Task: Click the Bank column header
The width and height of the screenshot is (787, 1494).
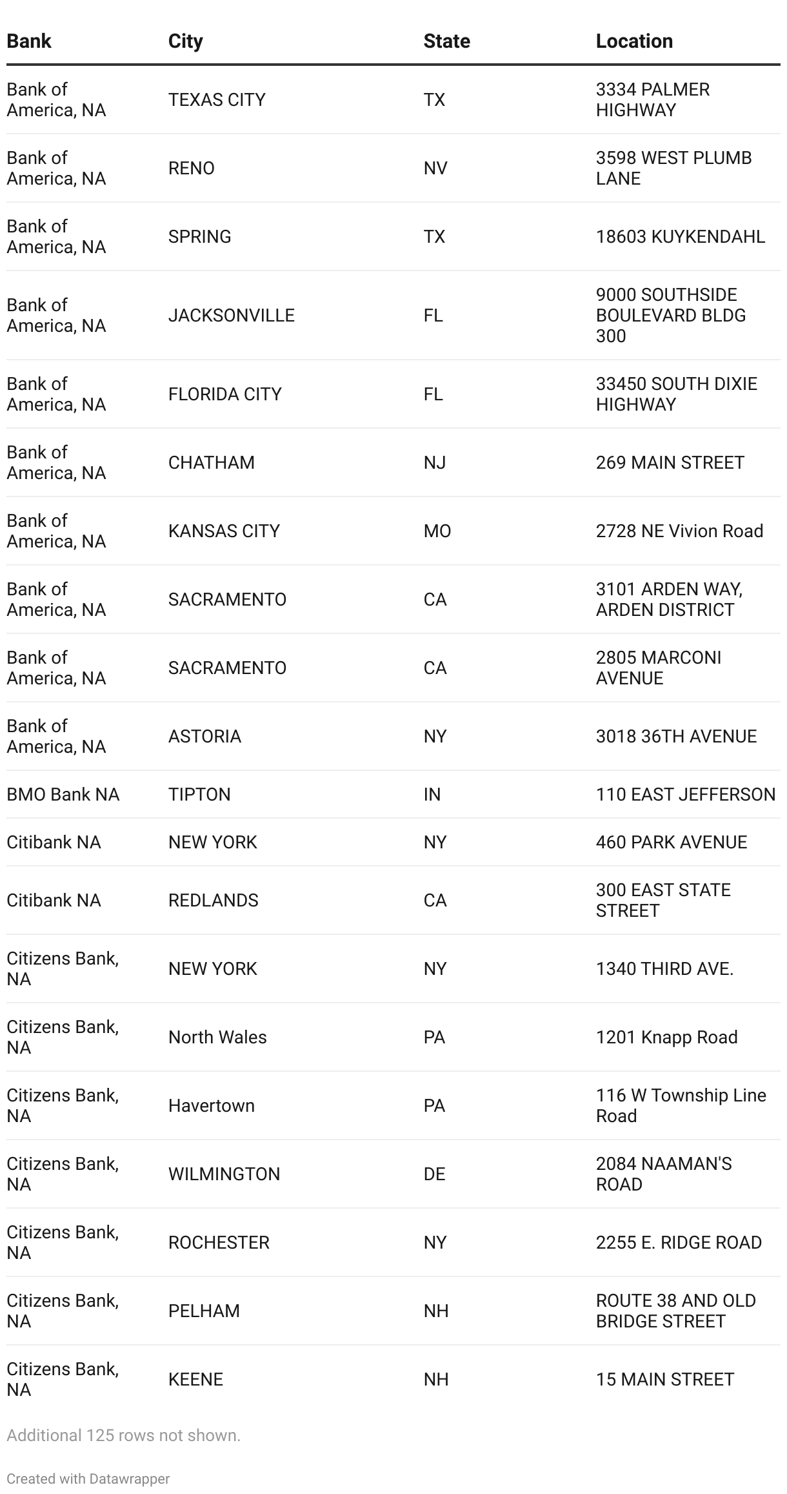Action: (29, 41)
